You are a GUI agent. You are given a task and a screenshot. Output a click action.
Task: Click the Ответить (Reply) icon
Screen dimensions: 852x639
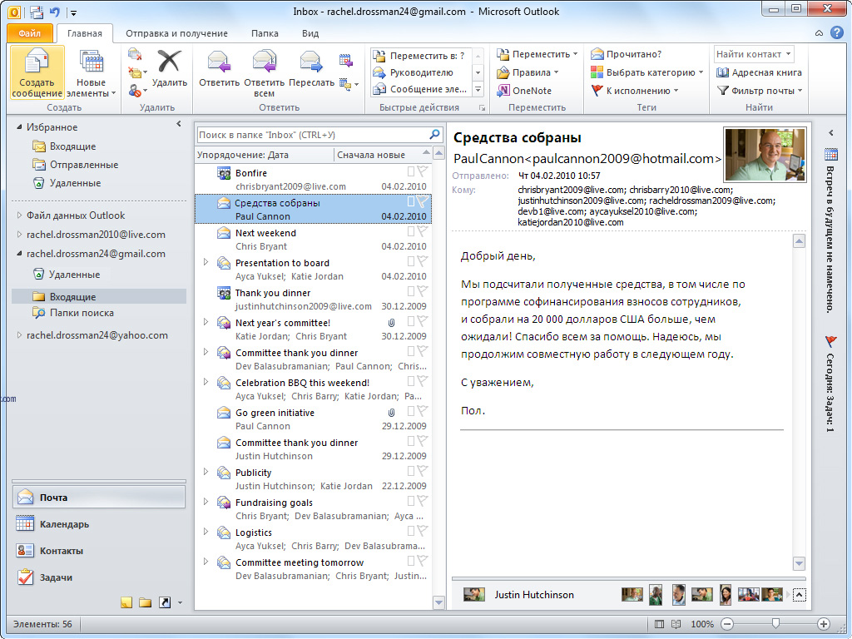click(x=219, y=62)
